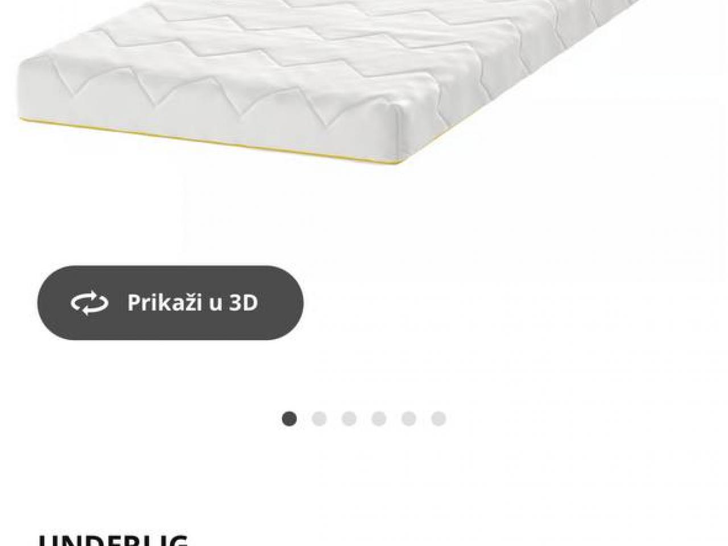The height and width of the screenshot is (546, 728).
Task: Click the dot right after the active indicator
Action: (x=319, y=419)
